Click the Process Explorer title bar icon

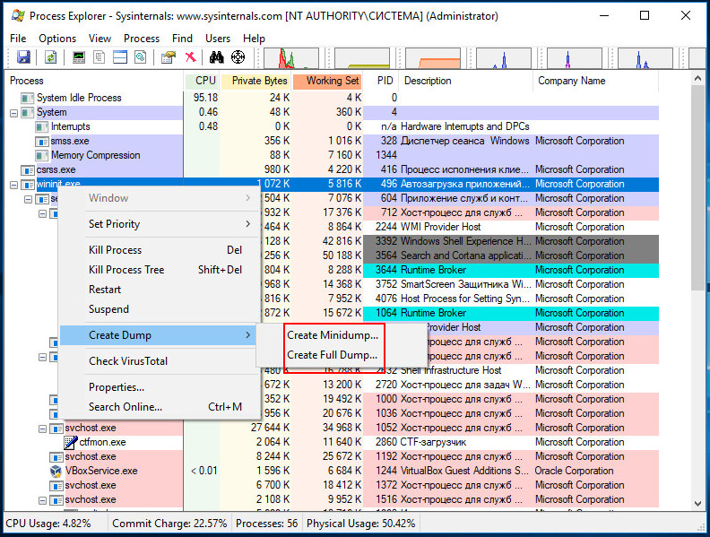click(18, 16)
